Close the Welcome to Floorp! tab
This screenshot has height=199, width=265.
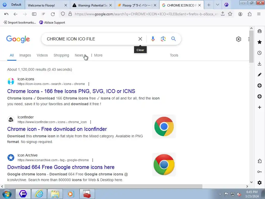tap(66, 5)
